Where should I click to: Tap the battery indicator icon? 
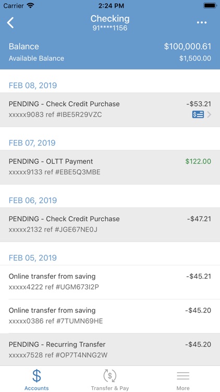[210, 6]
